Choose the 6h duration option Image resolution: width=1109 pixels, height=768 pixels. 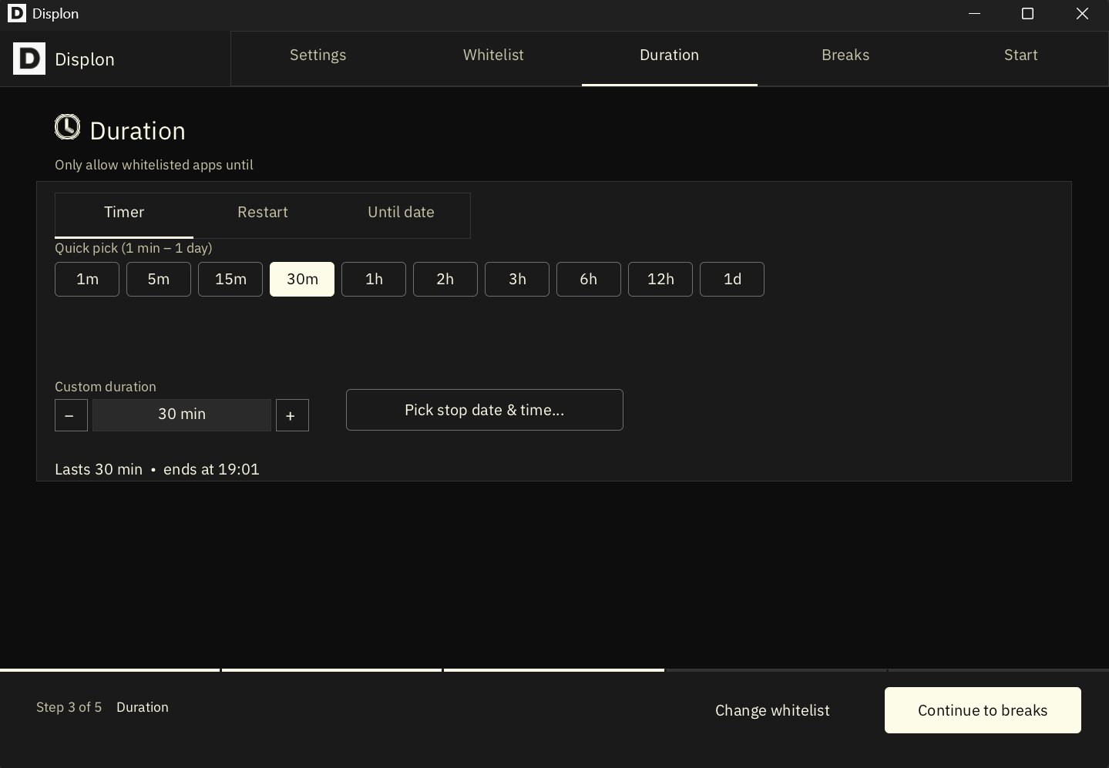(x=589, y=279)
